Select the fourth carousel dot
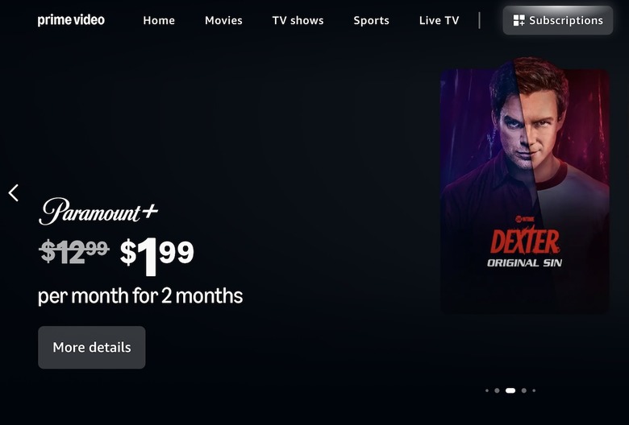 click(524, 390)
